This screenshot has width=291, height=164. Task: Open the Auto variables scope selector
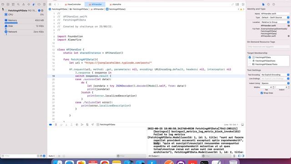[51, 156]
